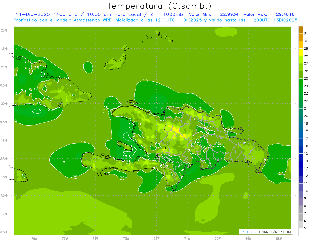Click the '10:00 am Hora Local' text
This screenshot has width=313, height=242.
[x=113, y=14]
